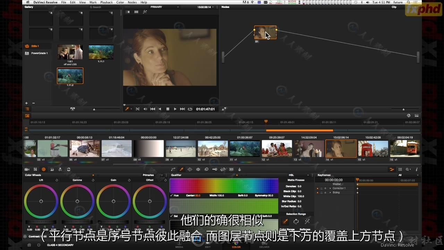Image resolution: width=444 pixels, height=250 pixels.
Task: Toggle clip thumbnail timeline button
Action: pos(27,116)
